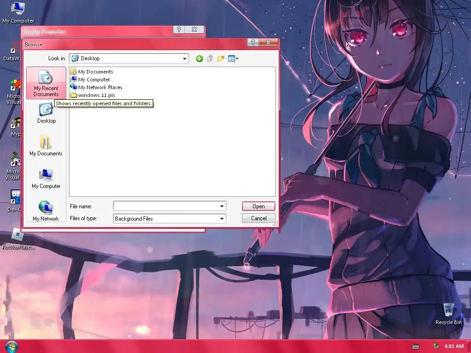Select Desktop in the places bar
The width and height of the screenshot is (471, 353).
46,114
